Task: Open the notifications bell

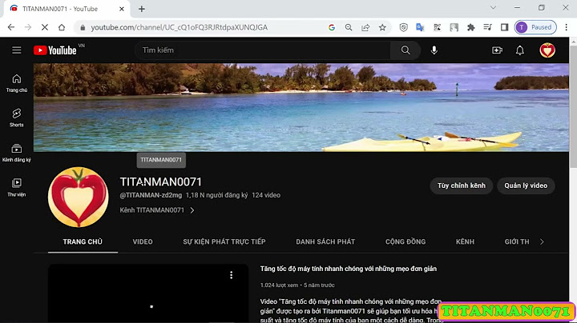Action: [x=520, y=50]
